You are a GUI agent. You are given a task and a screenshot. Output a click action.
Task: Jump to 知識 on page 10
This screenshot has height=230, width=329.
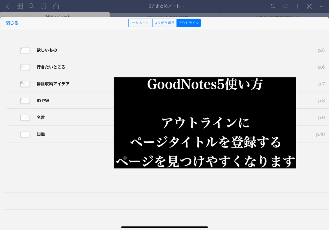(41, 134)
